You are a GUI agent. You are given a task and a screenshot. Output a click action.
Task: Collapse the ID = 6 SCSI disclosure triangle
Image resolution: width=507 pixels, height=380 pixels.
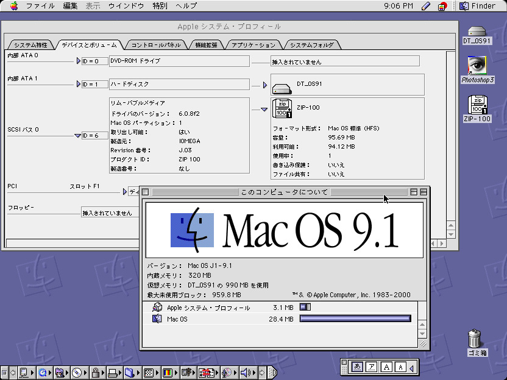(x=77, y=136)
